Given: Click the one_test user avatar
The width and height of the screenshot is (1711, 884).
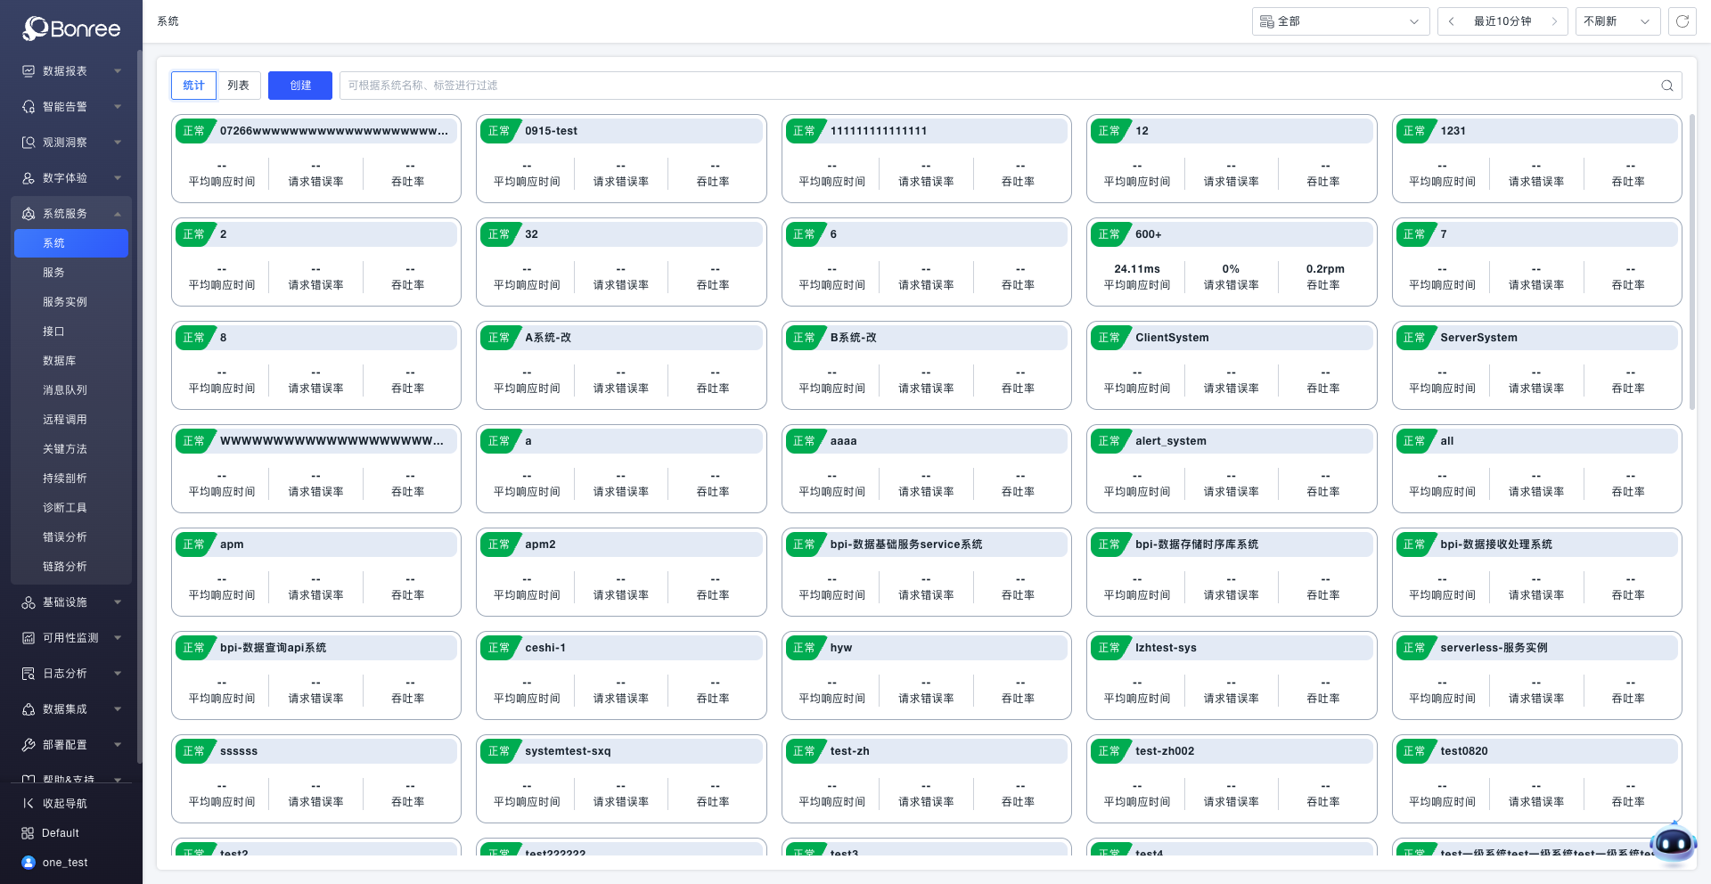Looking at the screenshot, I should tap(29, 863).
